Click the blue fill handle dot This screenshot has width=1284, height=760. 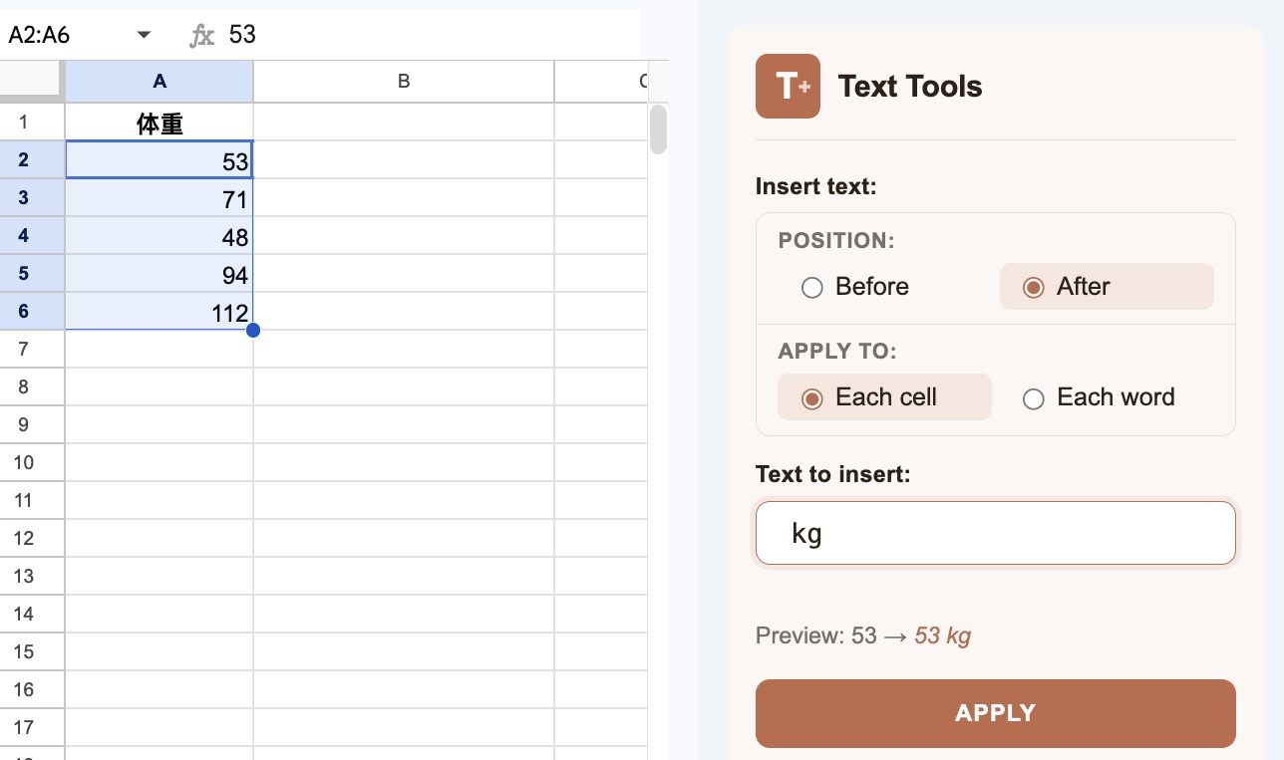(254, 330)
